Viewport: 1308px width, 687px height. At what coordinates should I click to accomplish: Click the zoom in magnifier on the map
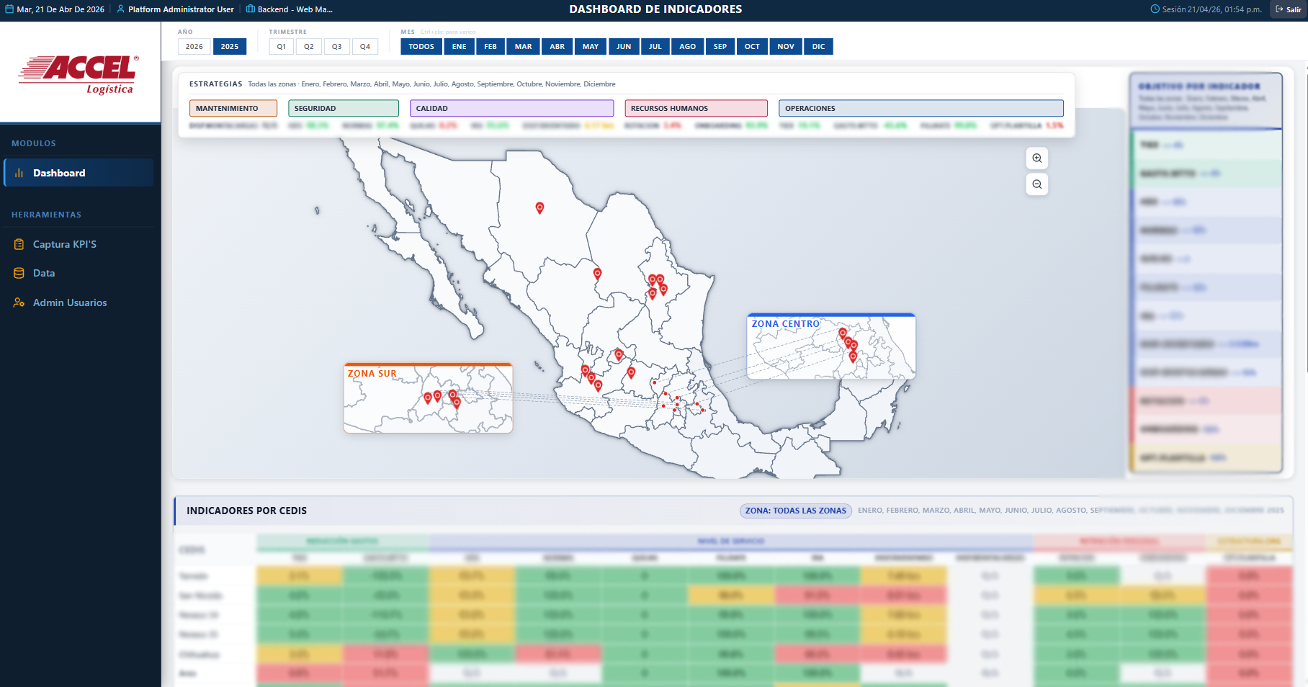(1036, 158)
